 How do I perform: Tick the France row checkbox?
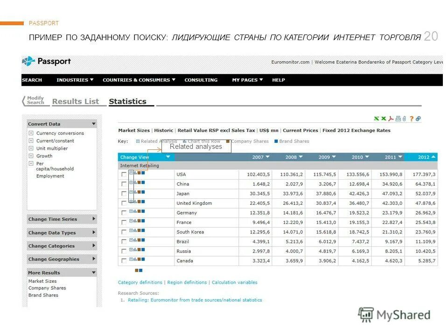(x=124, y=222)
